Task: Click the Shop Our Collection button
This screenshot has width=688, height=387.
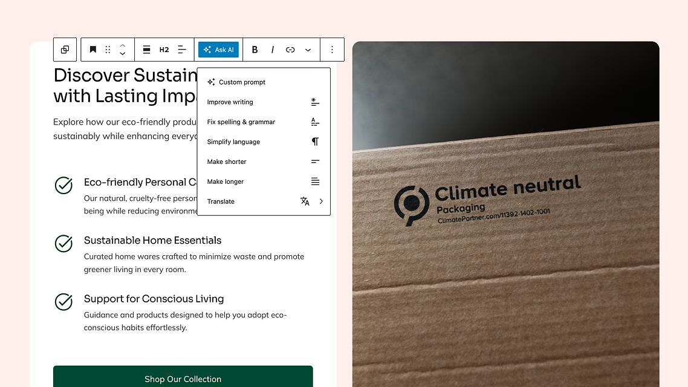Action: click(x=183, y=377)
